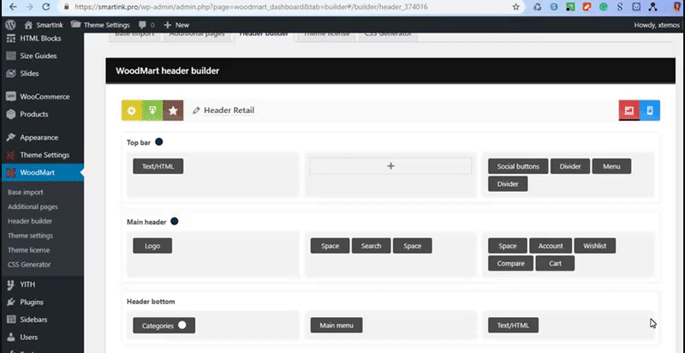The width and height of the screenshot is (685, 353).
Task: Add element with Top bar plus
Action: click(x=390, y=166)
